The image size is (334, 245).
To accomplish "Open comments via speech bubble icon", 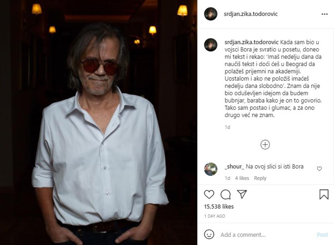I will 226,194.
